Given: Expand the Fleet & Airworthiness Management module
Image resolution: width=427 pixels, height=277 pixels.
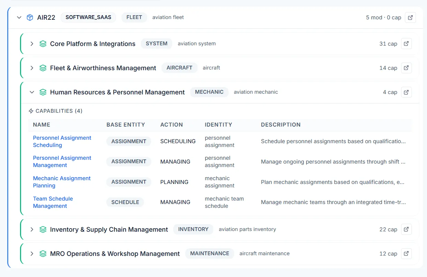Looking at the screenshot, I should [x=32, y=68].
